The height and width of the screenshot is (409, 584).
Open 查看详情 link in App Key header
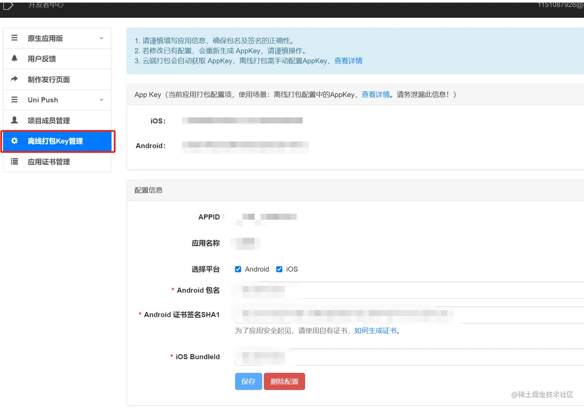pos(375,95)
